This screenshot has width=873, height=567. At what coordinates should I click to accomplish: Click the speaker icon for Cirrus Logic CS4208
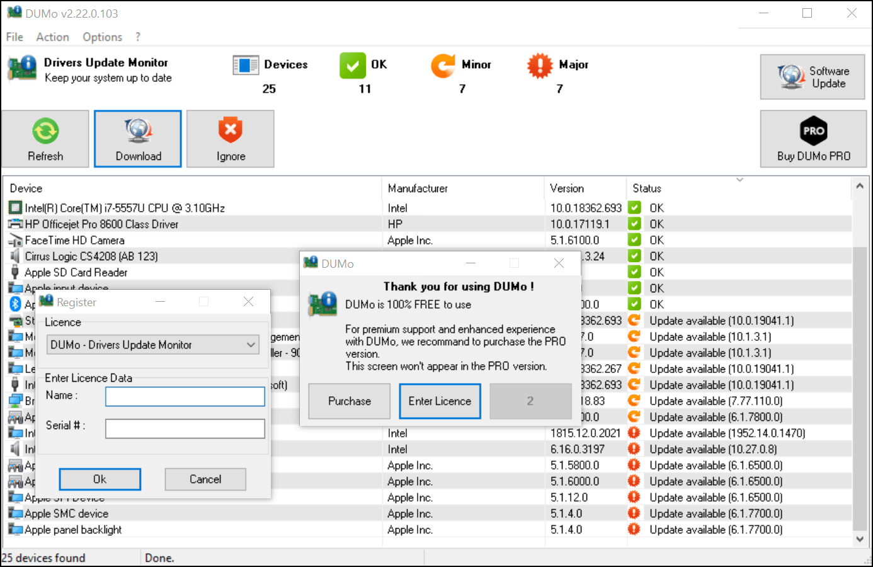pyautogui.click(x=15, y=256)
